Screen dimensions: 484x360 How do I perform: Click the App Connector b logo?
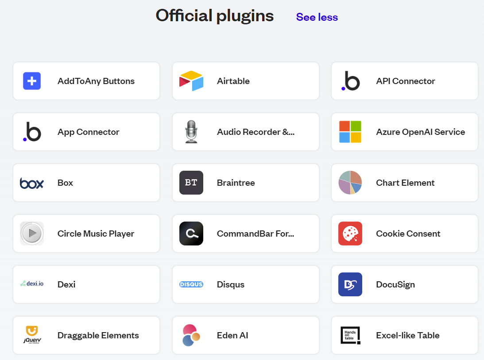pos(32,132)
